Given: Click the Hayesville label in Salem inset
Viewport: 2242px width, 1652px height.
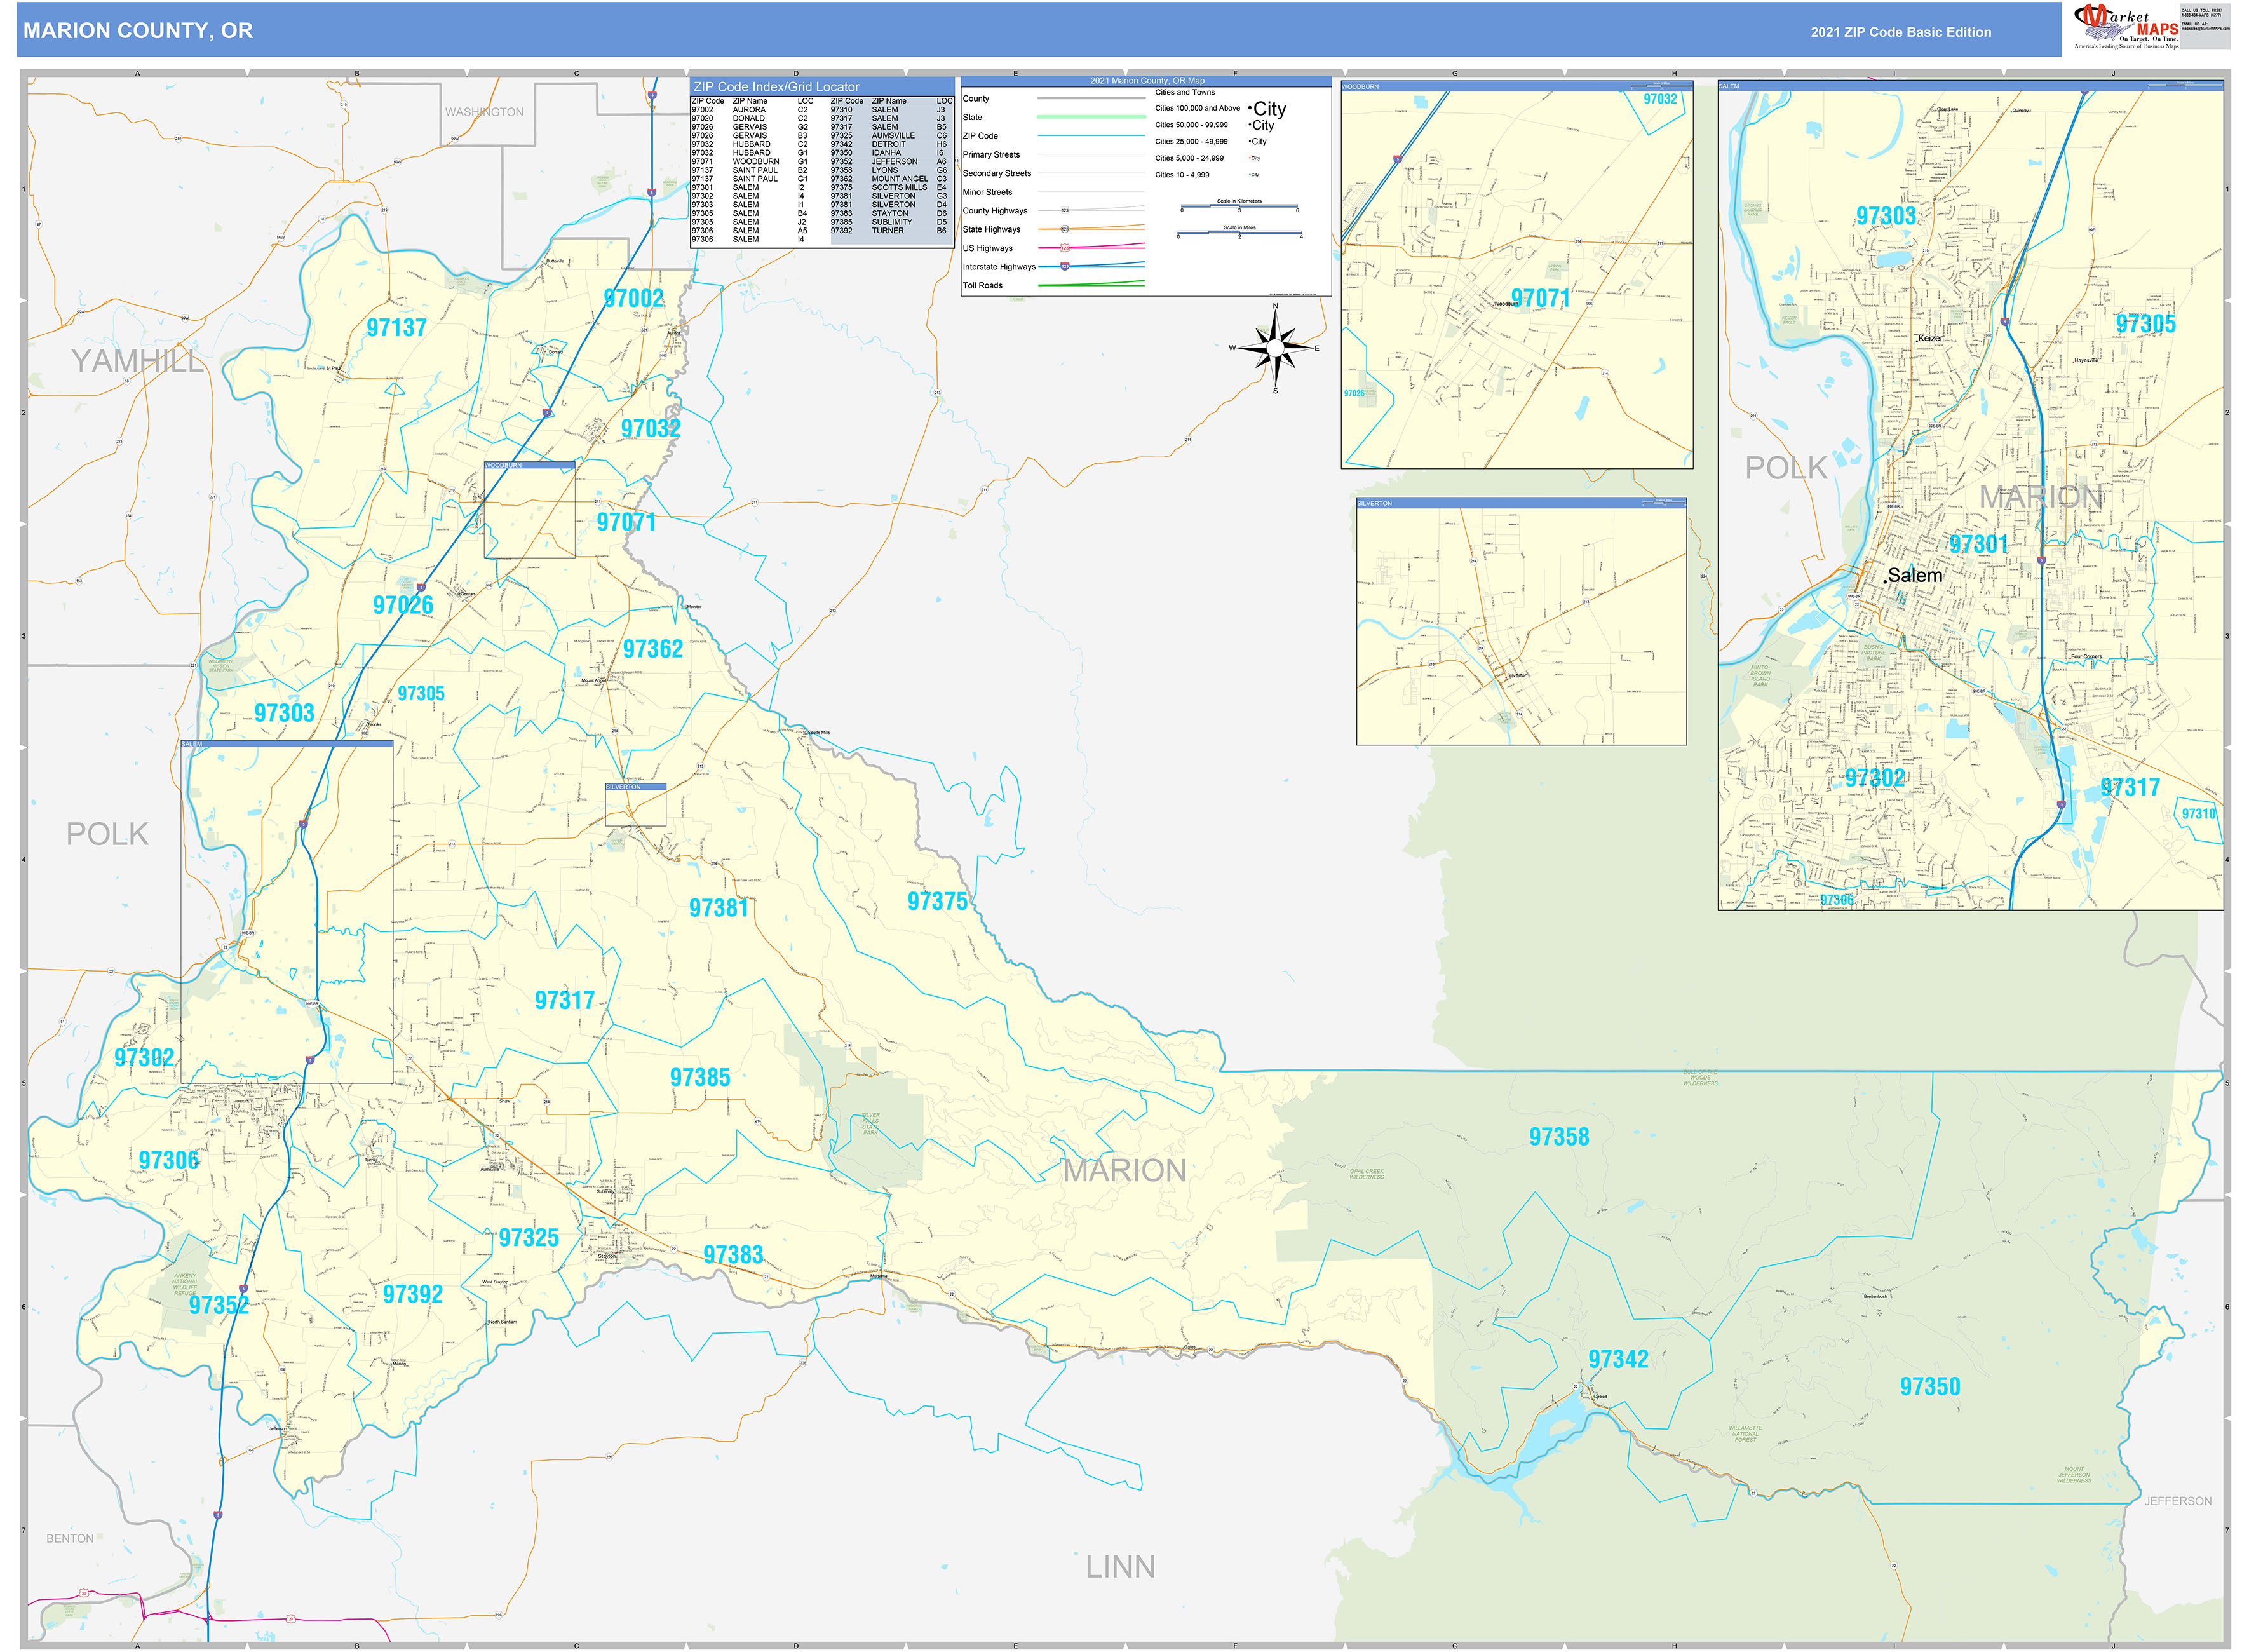Looking at the screenshot, I should tap(2085, 360).
